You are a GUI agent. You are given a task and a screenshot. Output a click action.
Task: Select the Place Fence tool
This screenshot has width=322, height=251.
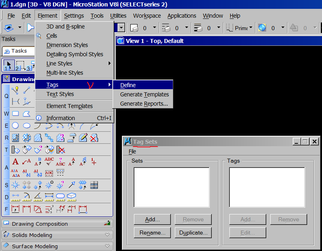(x=20, y=65)
